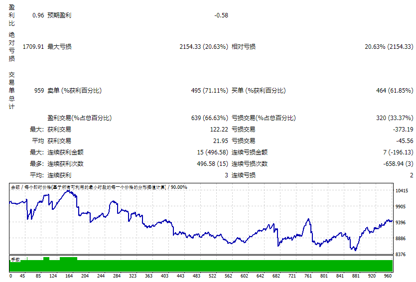
Task: Select the 464 (61.85%) long positions value
Action: [x=395, y=91]
